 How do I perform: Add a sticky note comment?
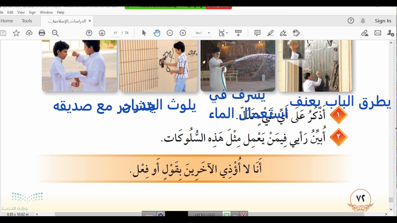click(x=257, y=33)
